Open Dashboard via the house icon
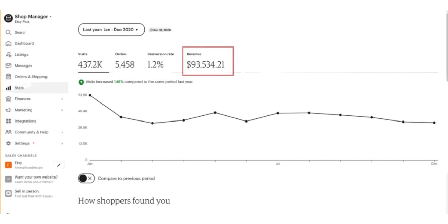The width and height of the screenshot is (448, 224). click(x=8, y=44)
